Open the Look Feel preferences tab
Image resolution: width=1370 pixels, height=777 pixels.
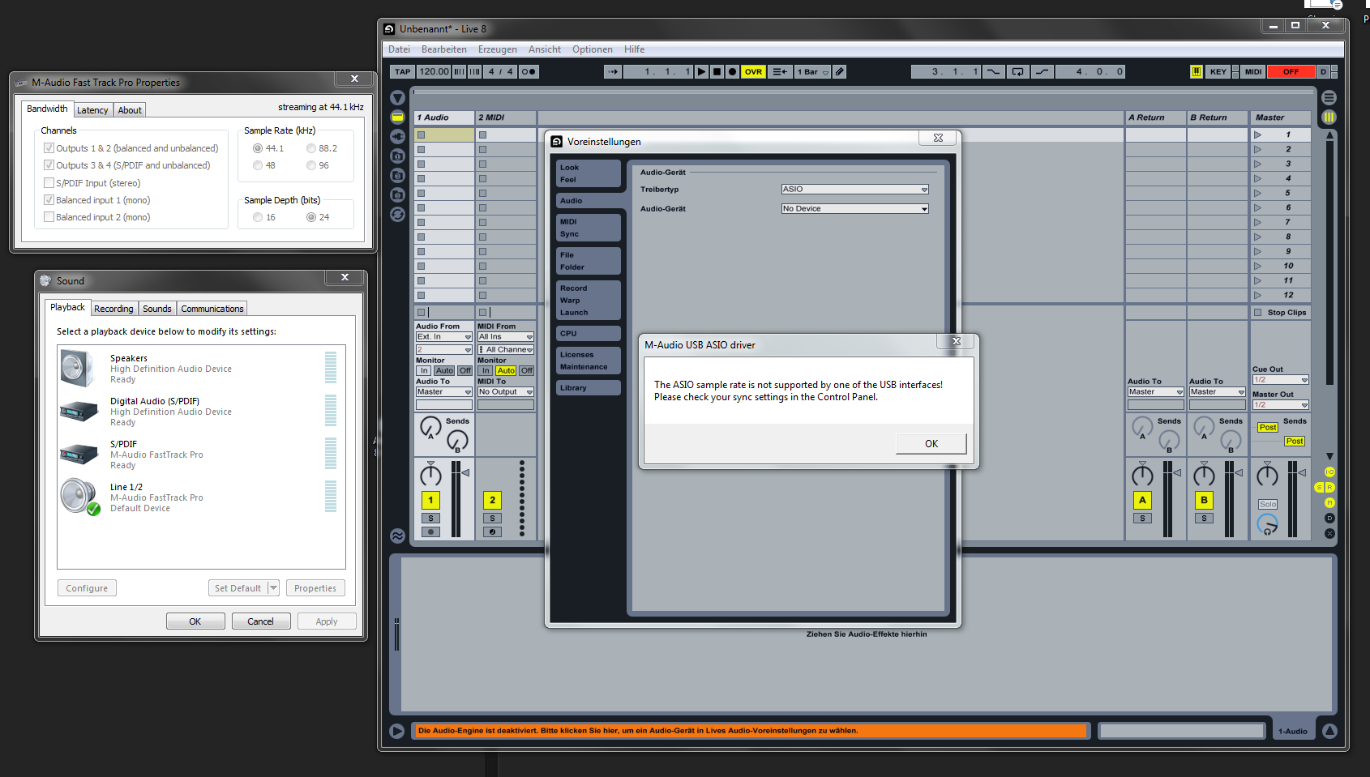[588, 173]
